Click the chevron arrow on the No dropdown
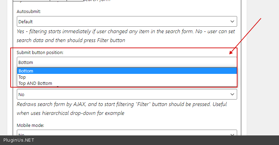The width and height of the screenshot is (279, 145). 233,94
